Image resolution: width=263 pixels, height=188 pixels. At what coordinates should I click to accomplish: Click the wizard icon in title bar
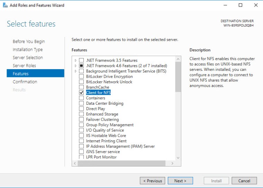[x=5, y=5]
